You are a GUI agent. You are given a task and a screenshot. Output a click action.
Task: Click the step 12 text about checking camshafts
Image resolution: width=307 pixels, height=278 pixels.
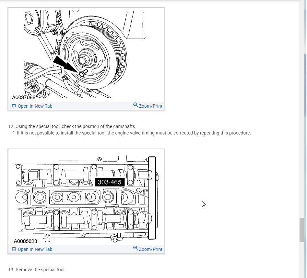click(x=72, y=126)
